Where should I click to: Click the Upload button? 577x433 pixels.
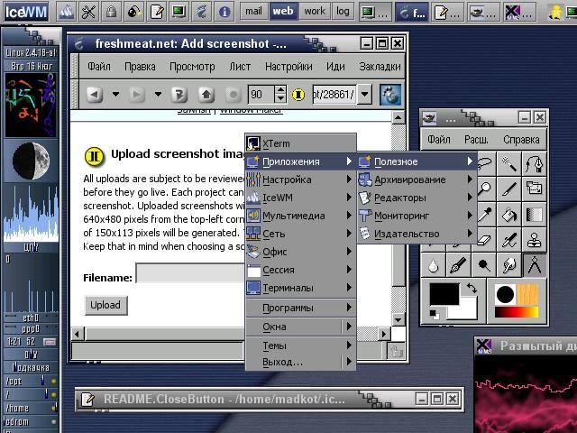coord(105,305)
